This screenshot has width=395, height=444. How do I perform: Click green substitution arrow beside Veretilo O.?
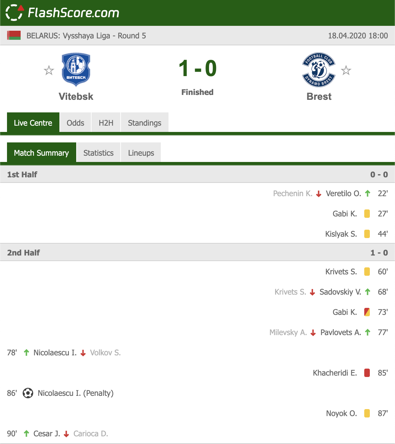click(x=368, y=193)
